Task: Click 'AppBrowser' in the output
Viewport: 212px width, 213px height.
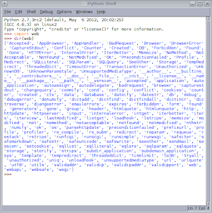Action: [x=51, y=43]
